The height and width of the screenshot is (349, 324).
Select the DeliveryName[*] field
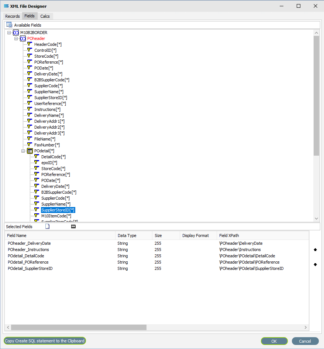point(49,115)
